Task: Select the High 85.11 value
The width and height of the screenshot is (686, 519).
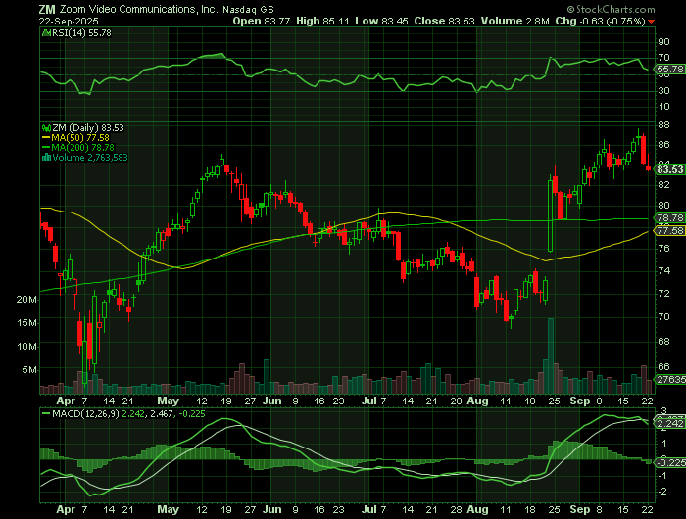Action: 322,21
